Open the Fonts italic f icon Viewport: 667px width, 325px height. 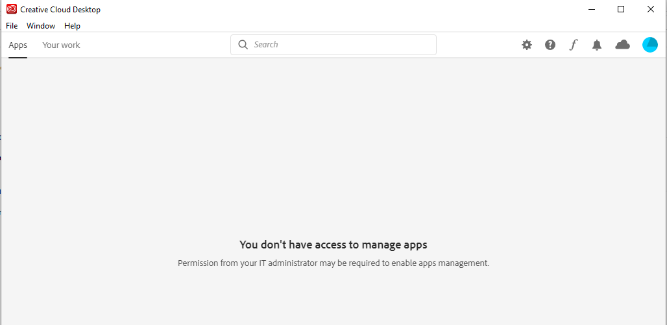(x=574, y=45)
